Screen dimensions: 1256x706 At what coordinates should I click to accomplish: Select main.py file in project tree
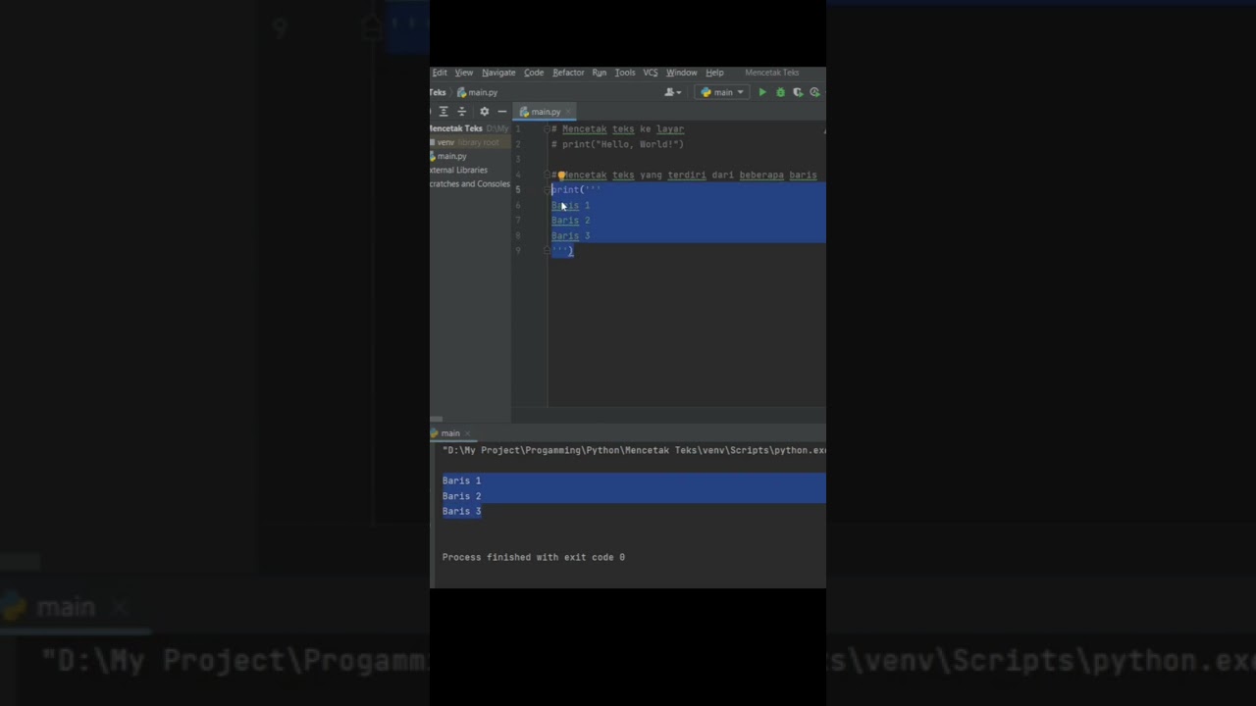point(451,157)
